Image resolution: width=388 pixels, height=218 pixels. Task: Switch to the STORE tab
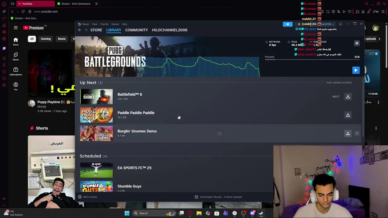point(96,30)
